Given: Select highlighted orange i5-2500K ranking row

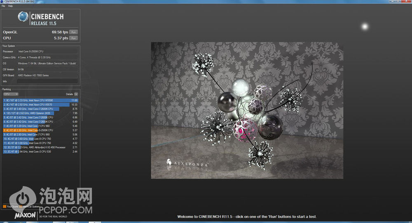Looking at the screenshot, I should click(40, 130).
